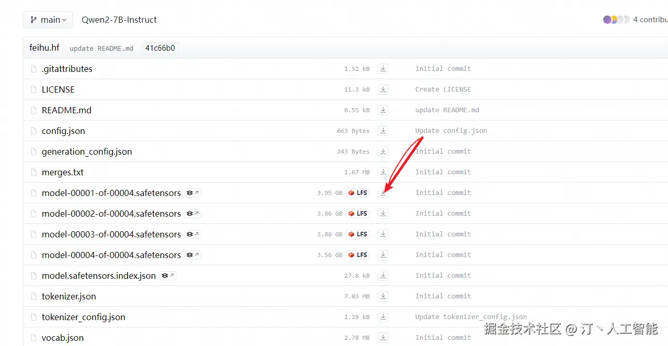Open model-00004-of-00004.safetensors file page
This screenshot has height=346, width=668.
[111, 255]
